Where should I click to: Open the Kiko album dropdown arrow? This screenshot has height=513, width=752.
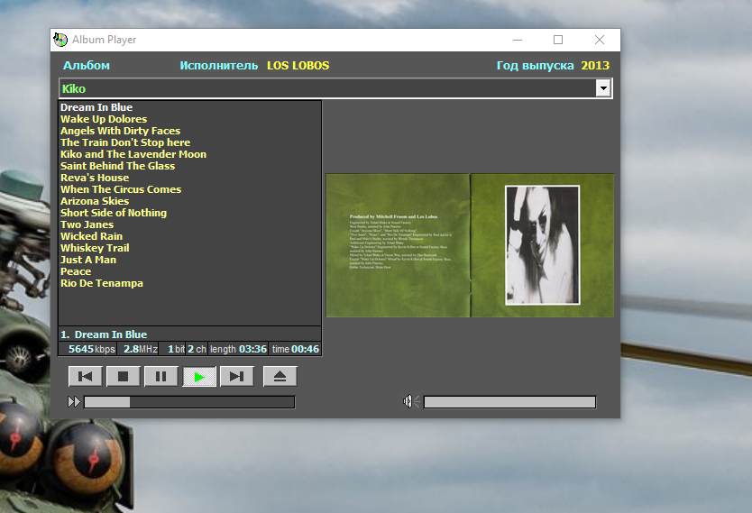click(x=603, y=88)
